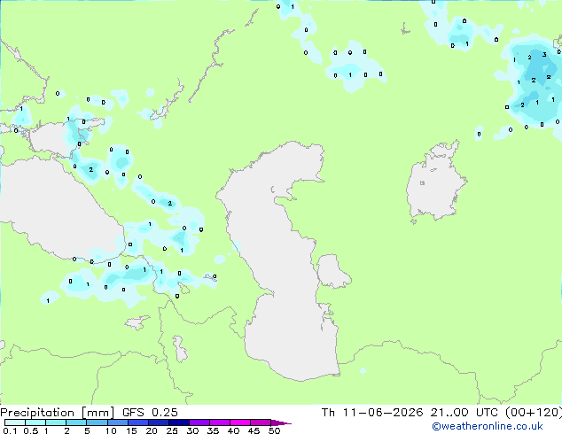Click the '25' legend scale label
Screen dimensions: 562x434
pos(172,430)
